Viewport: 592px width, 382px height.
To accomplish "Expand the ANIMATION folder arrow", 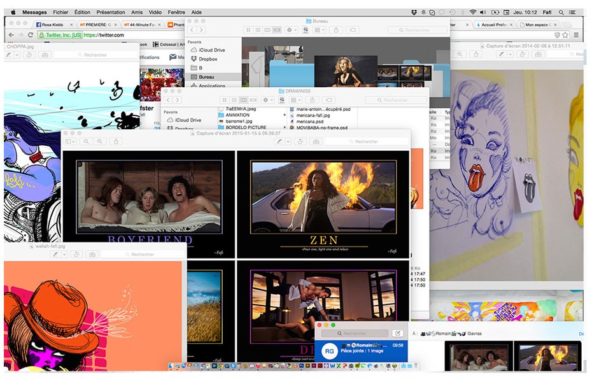I will tap(285, 115).
